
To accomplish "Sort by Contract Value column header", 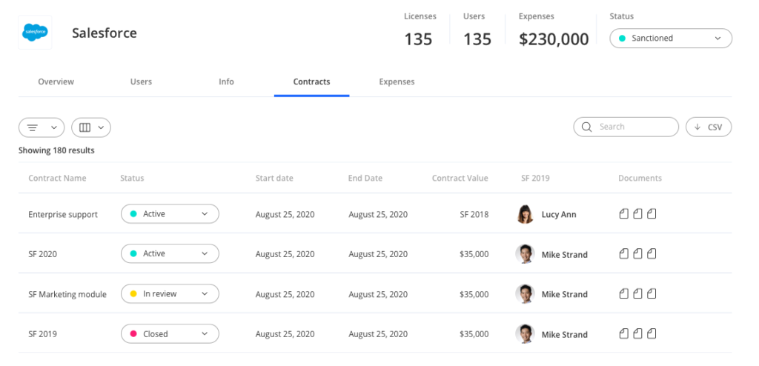I will pos(460,178).
